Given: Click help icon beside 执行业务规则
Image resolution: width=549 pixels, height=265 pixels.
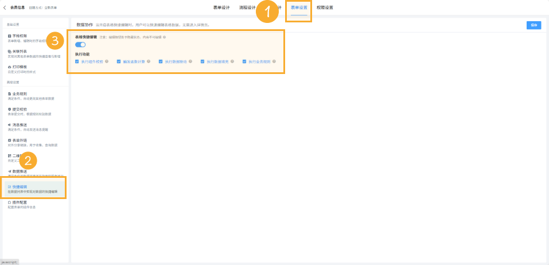Looking at the screenshot, I should (x=274, y=61).
